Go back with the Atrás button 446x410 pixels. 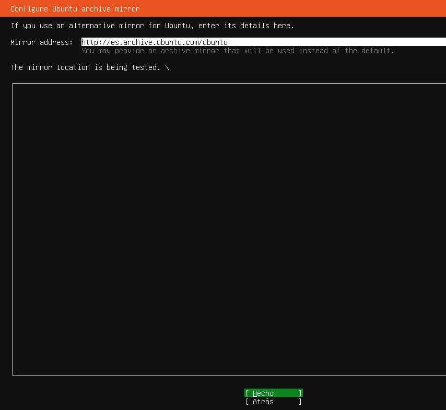point(273,402)
